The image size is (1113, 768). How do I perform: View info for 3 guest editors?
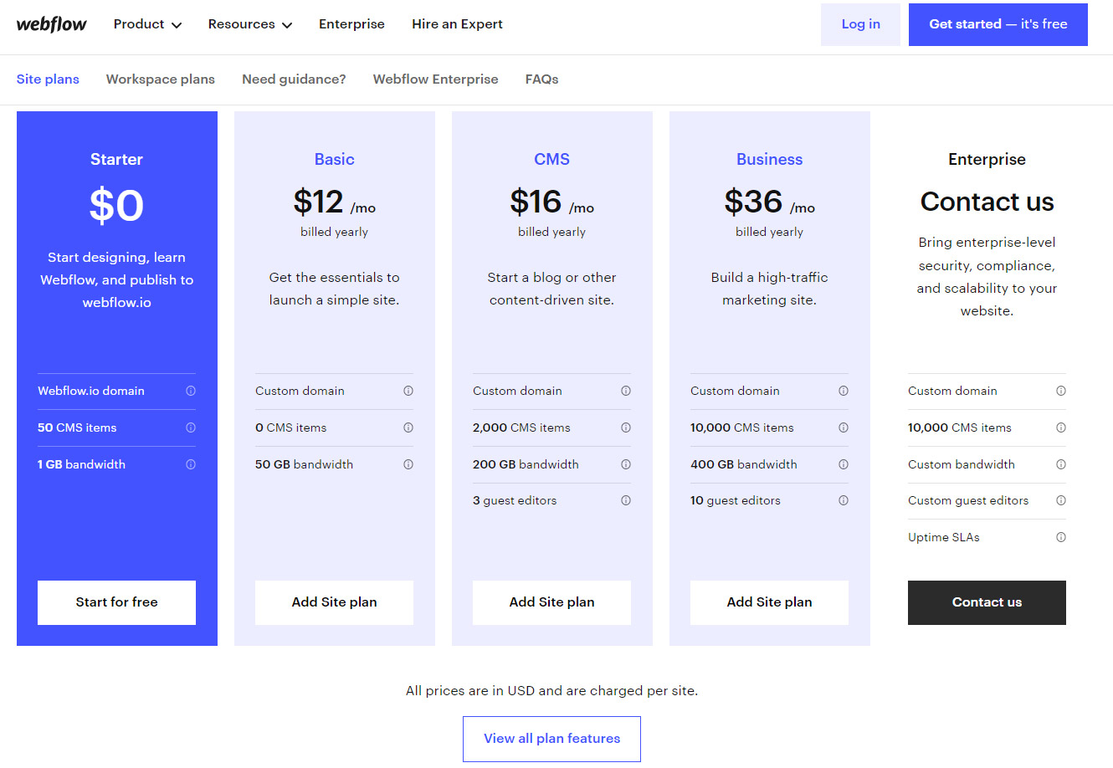point(626,500)
